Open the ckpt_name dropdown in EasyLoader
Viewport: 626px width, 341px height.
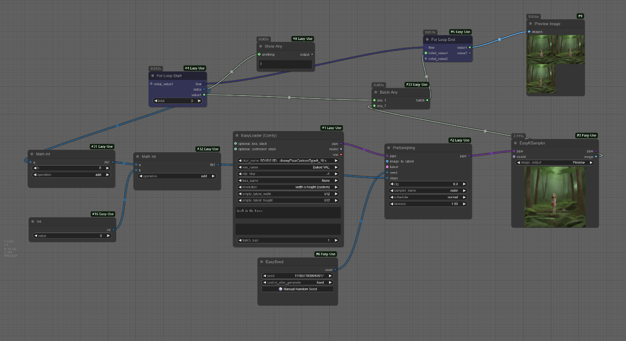click(x=288, y=160)
